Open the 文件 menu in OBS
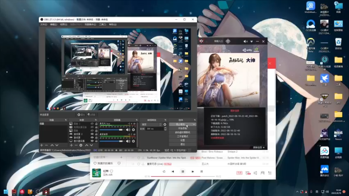This screenshot has width=349, height=196. coord(44,24)
